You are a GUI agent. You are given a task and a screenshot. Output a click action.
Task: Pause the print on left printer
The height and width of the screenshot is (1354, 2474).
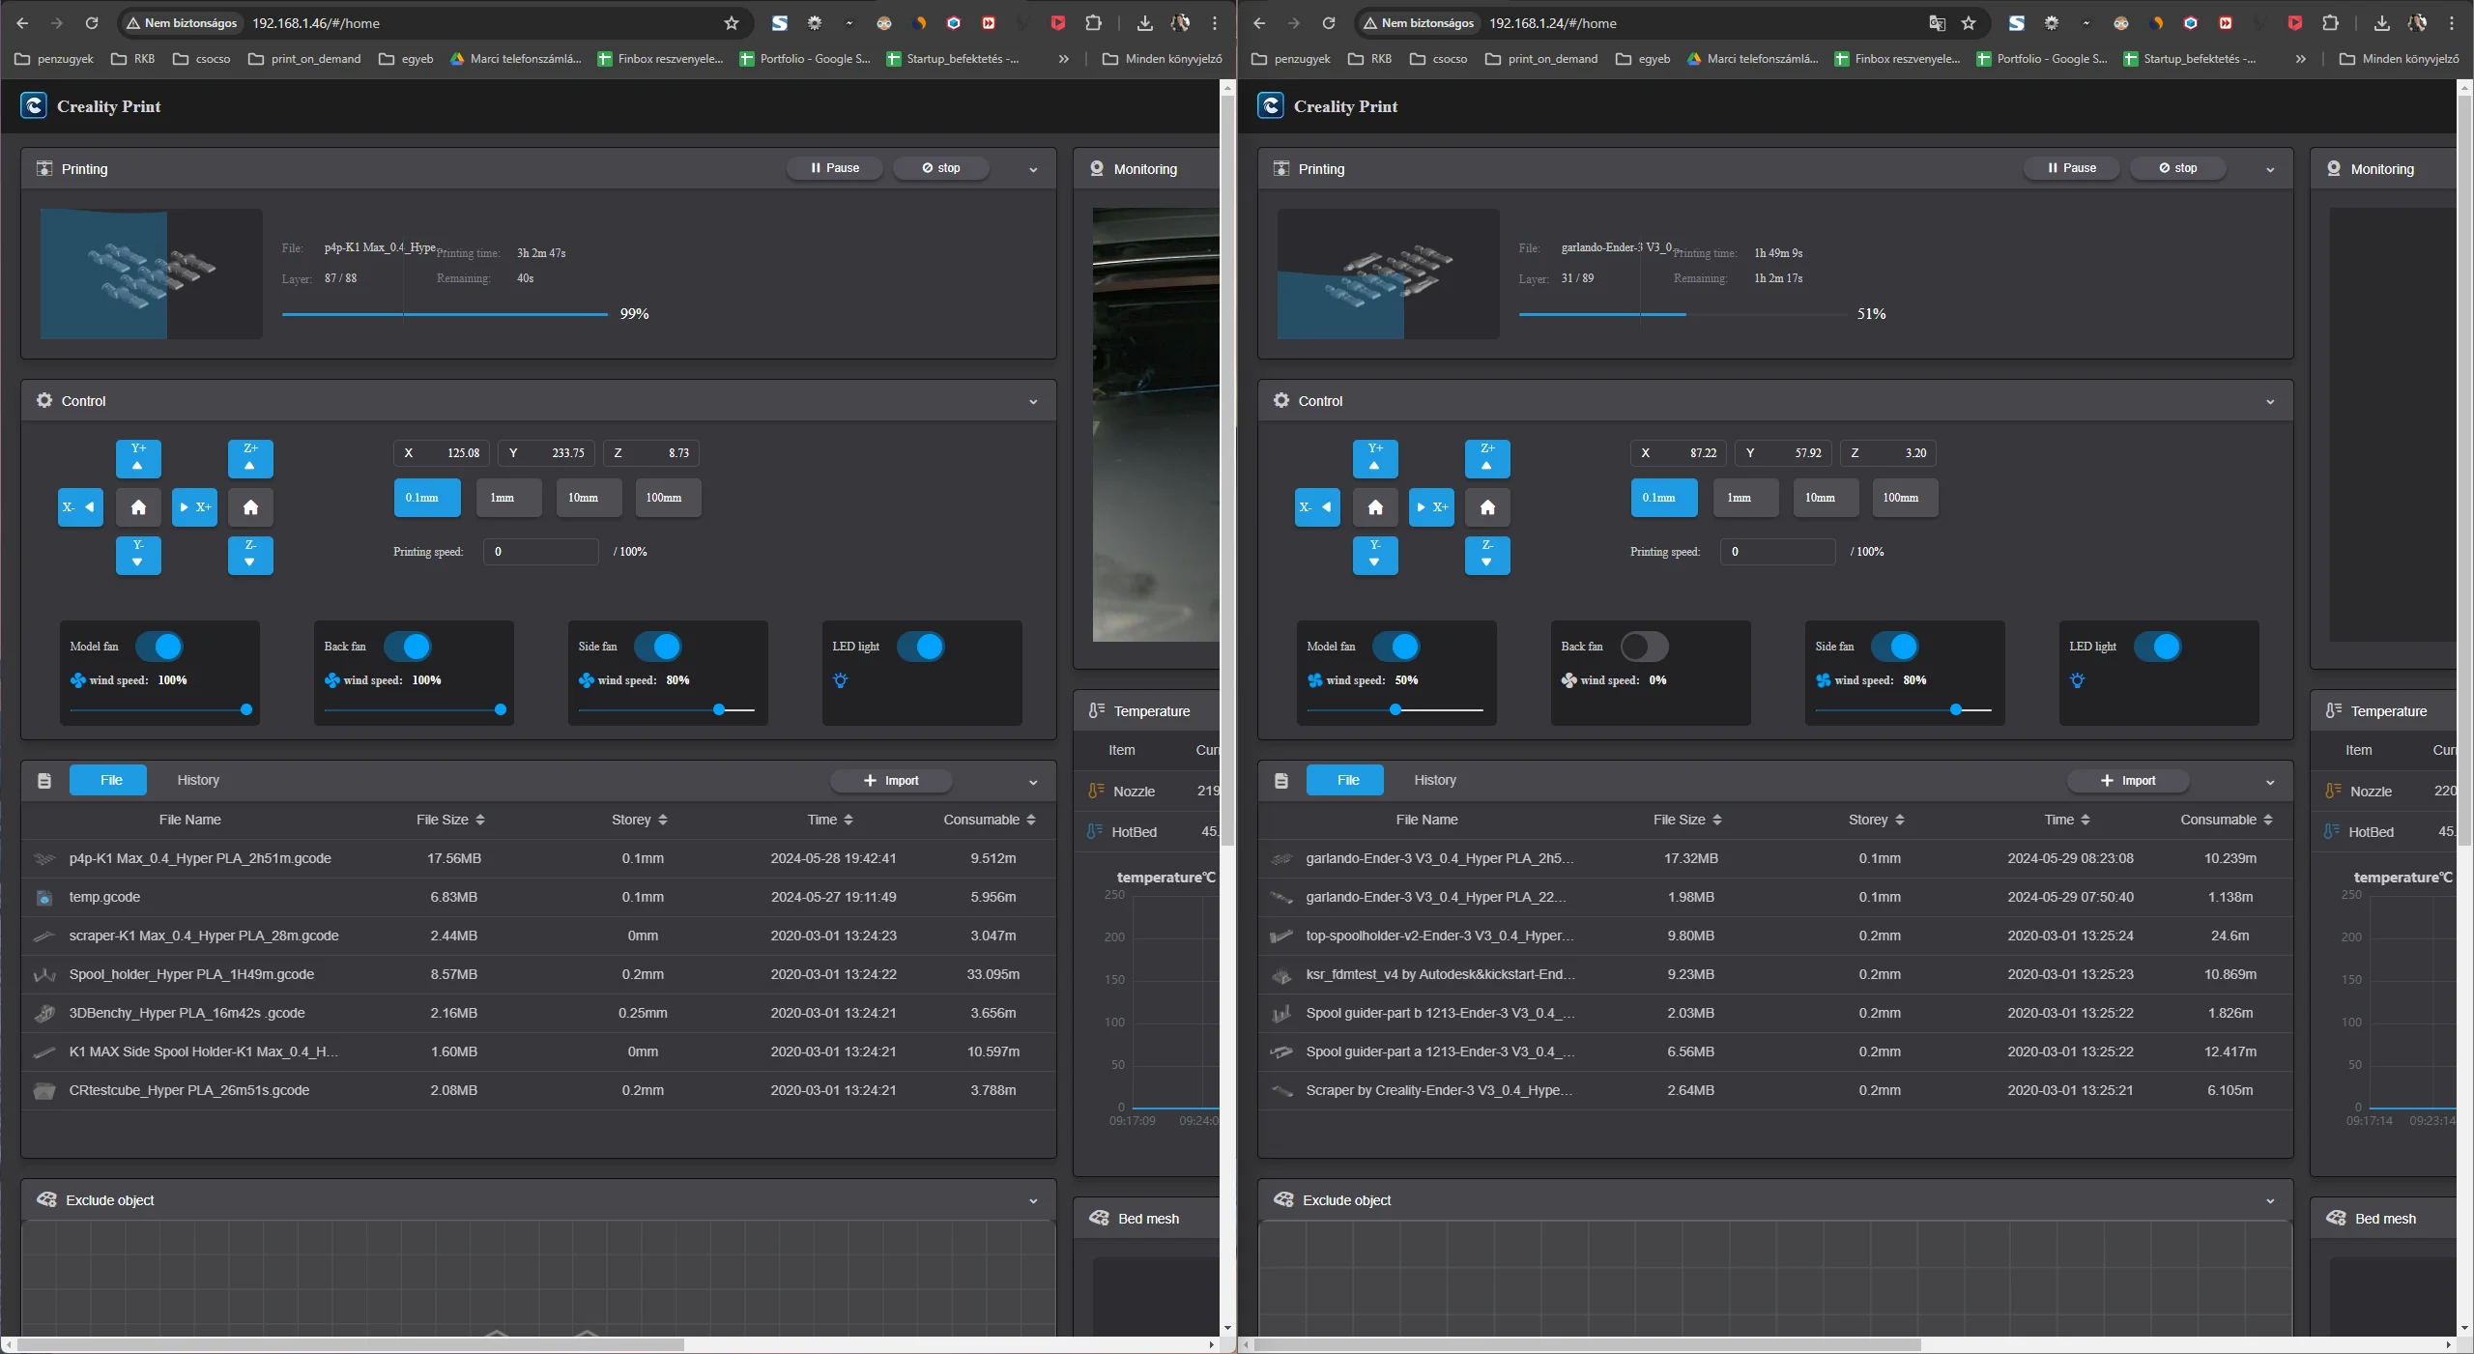click(x=834, y=168)
